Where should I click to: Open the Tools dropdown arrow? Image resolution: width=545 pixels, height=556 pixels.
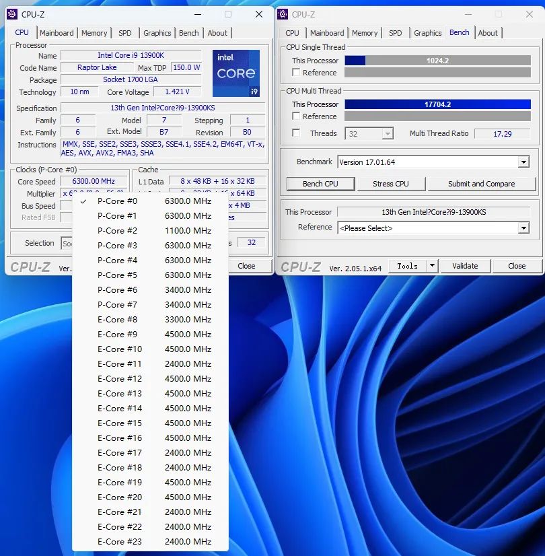(x=433, y=266)
